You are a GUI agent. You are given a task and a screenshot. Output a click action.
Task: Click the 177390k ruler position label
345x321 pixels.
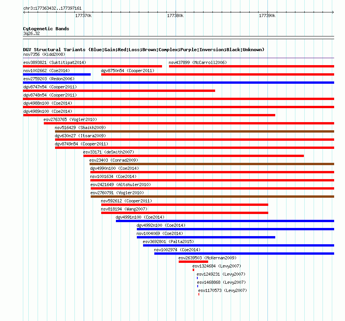point(267,16)
